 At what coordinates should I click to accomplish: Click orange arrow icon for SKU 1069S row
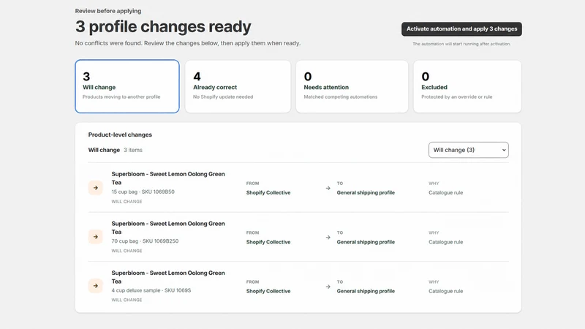click(x=96, y=286)
